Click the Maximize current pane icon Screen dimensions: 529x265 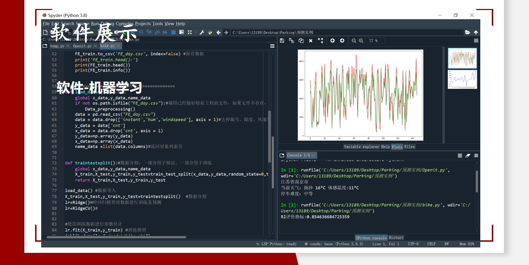pyautogui.click(x=182, y=32)
